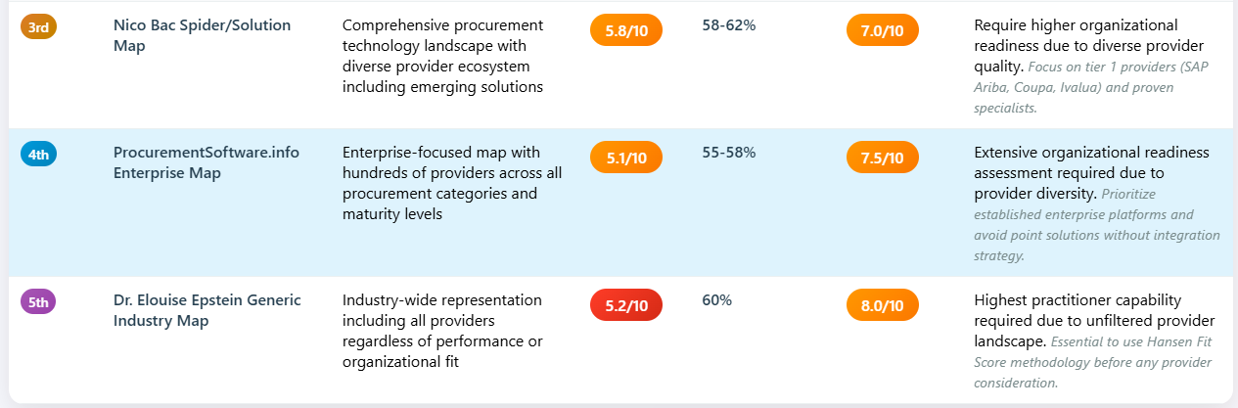Click the Industry-wide representation description text
Screen dimensions: 1238x408
[442, 331]
